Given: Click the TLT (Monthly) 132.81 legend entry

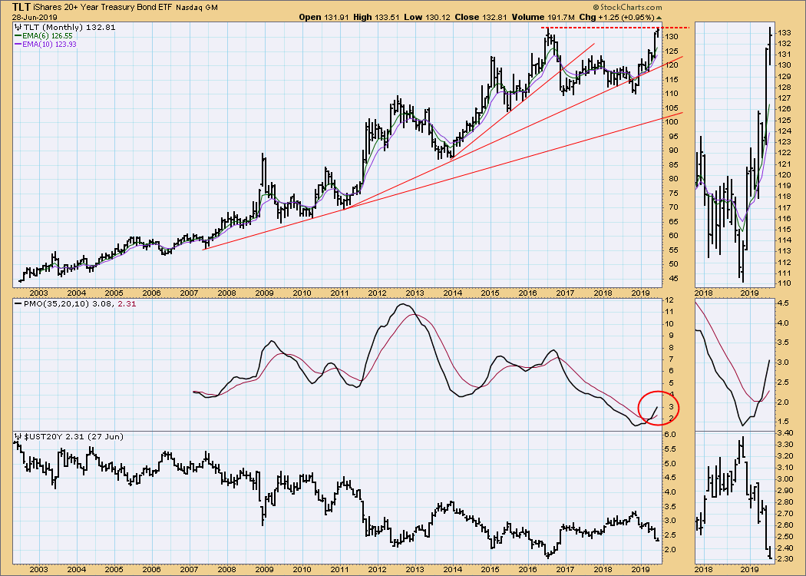Looking at the screenshot, I should (x=69, y=27).
